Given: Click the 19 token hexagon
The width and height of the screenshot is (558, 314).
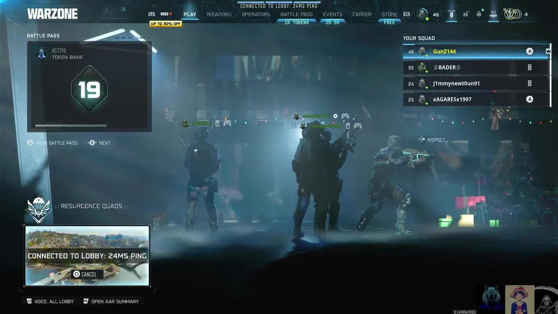Looking at the screenshot, I should point(89,89).
